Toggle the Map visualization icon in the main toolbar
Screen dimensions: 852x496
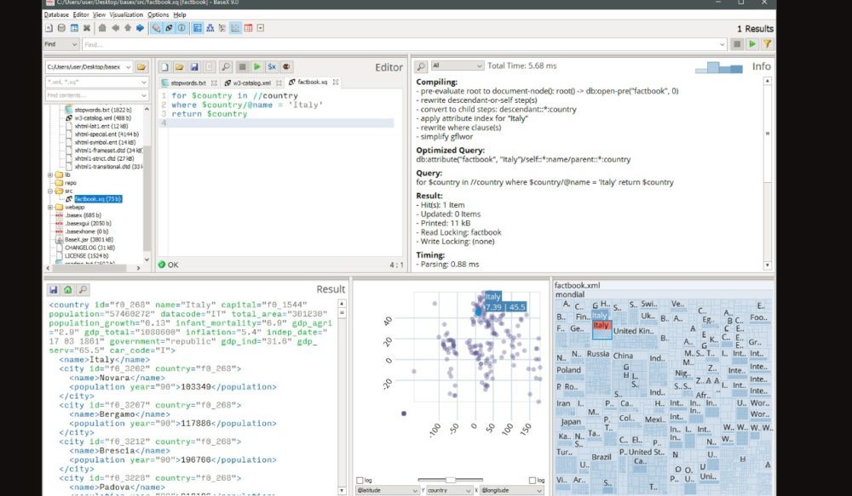[x=198, y=28]
